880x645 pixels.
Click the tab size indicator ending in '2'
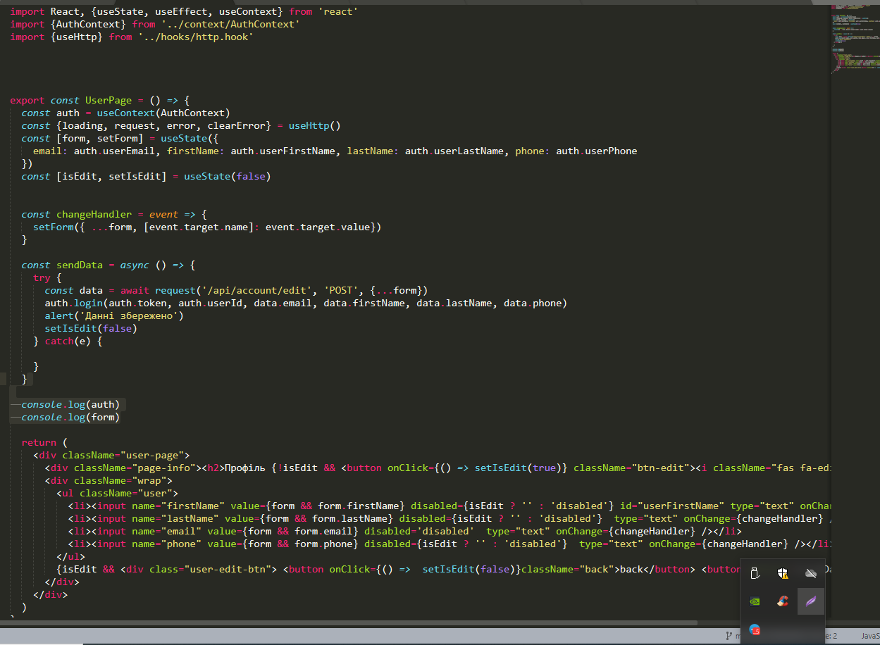(x=831, y=635)
